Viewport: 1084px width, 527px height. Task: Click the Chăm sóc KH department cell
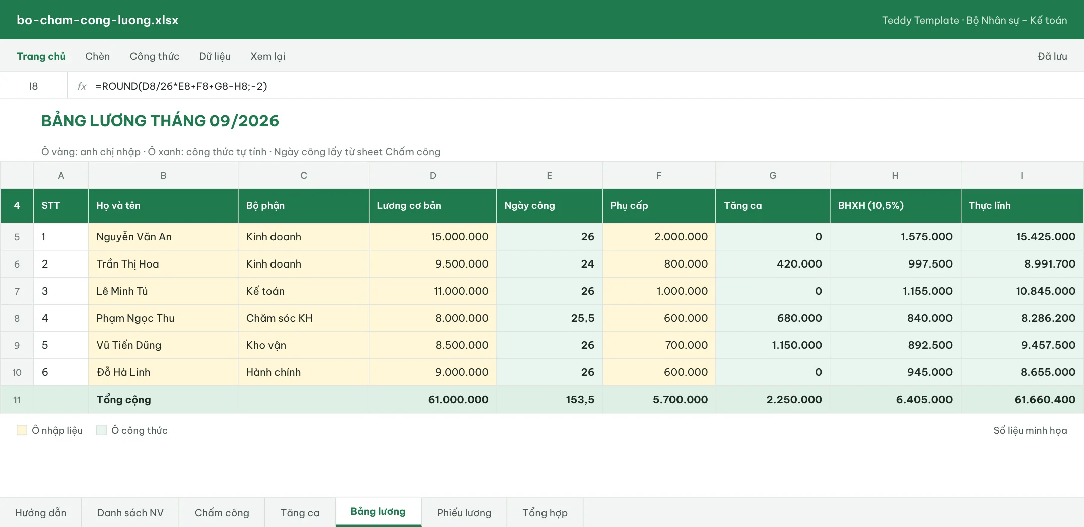pos(304,318)
